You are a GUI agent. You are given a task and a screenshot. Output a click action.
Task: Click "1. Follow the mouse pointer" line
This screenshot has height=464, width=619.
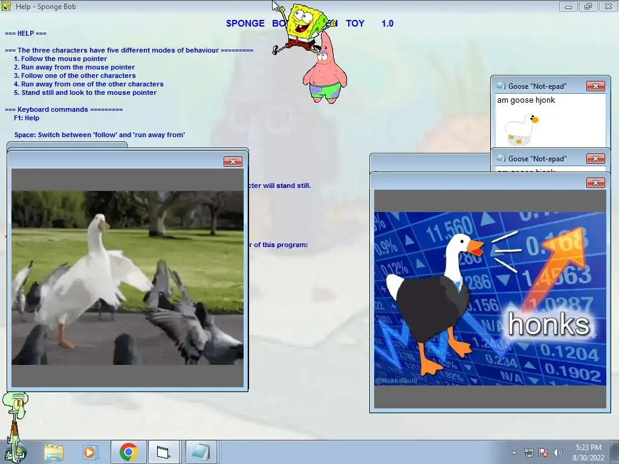(60, 59)
